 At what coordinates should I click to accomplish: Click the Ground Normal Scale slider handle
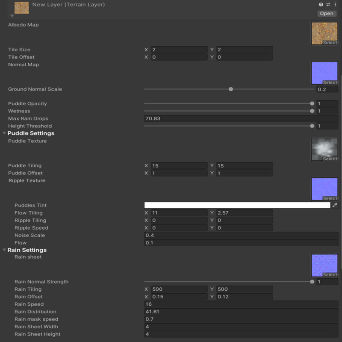click(x=231, y=89)
